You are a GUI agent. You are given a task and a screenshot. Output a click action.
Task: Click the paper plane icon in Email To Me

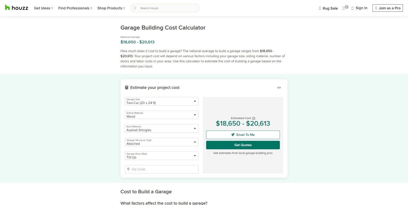pyautogui.click(x=233, y=135)
